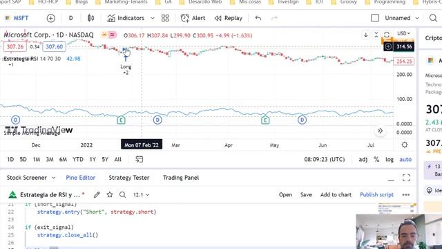Select the 3M time range
Image resolution: width=442 pixels, height=249 pixels.
(x=50, y=160)
